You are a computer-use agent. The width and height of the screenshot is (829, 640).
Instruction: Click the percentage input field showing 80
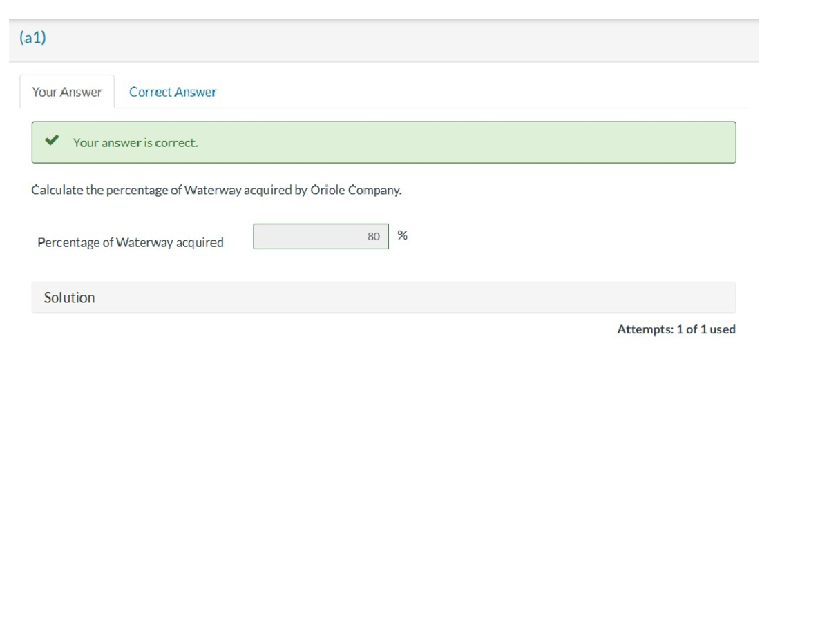tap(321, 236)
